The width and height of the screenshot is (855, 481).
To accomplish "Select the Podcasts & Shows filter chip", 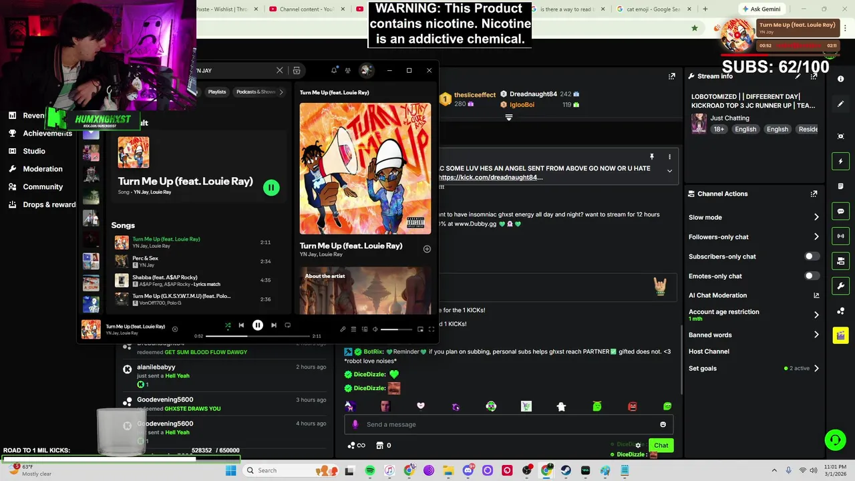I will coord(256,92).
